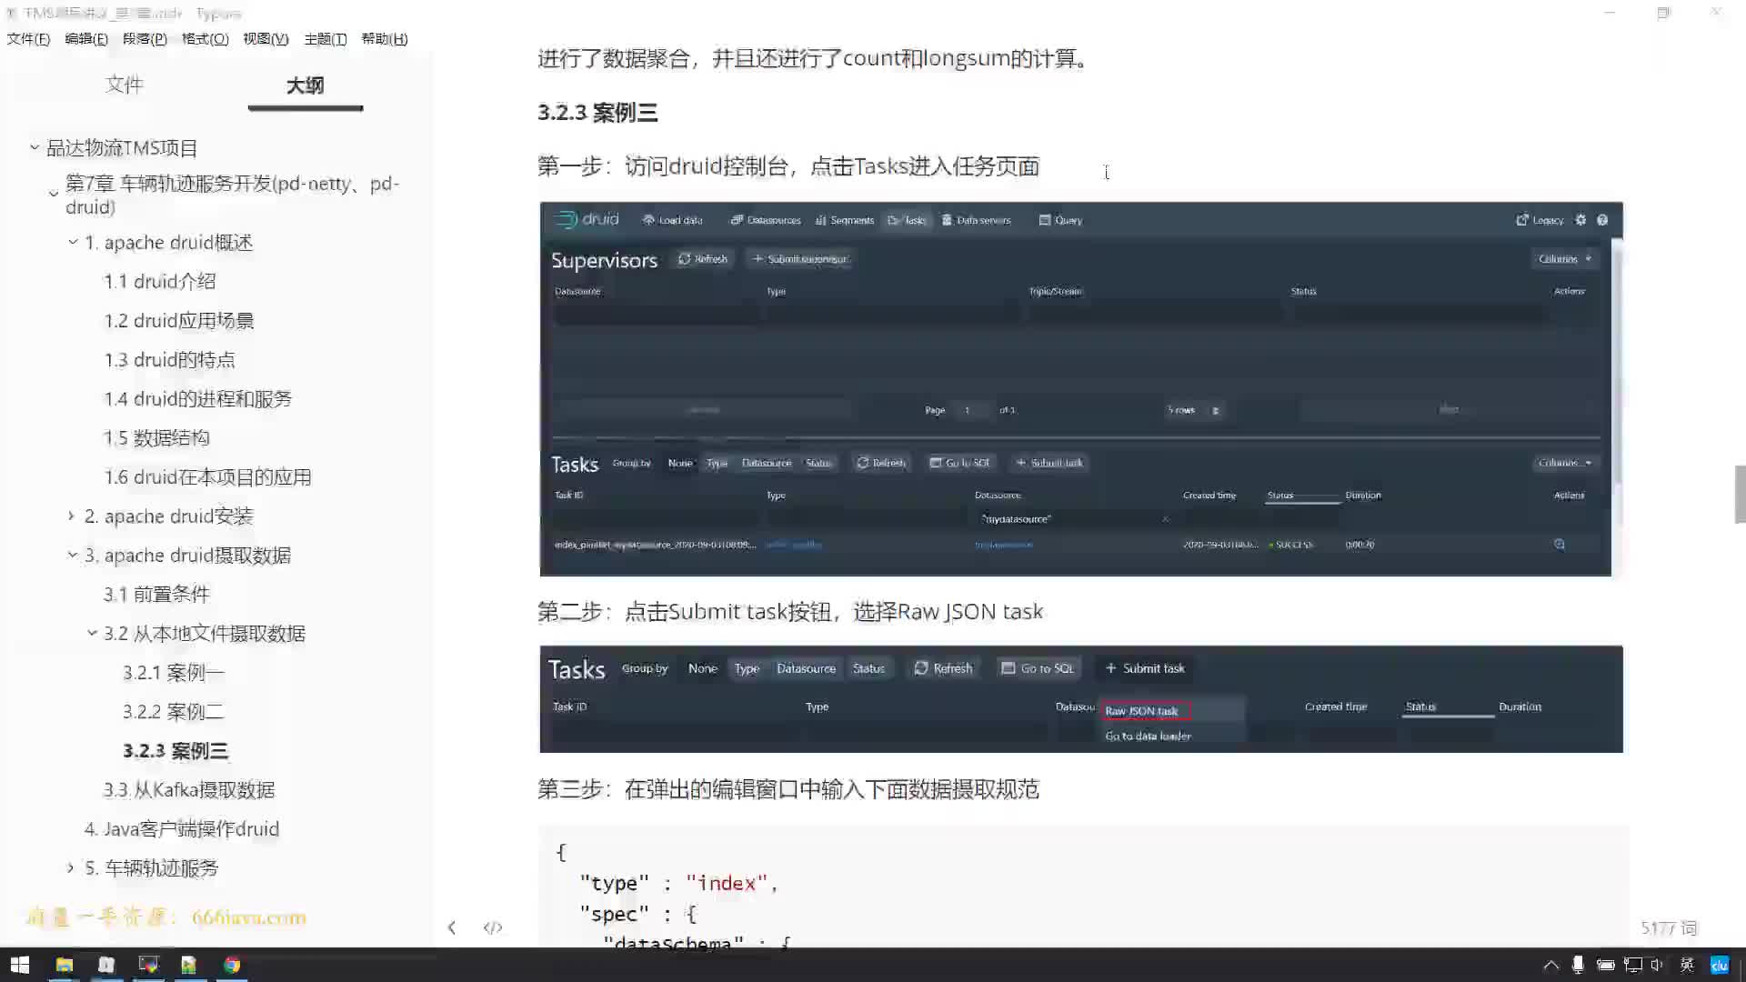The height and width of the screenshot is (982, 1746).
Task: Collapse 3. apache druid摄取数据 section
Action: pyautogui.click(x=73, y=555)
